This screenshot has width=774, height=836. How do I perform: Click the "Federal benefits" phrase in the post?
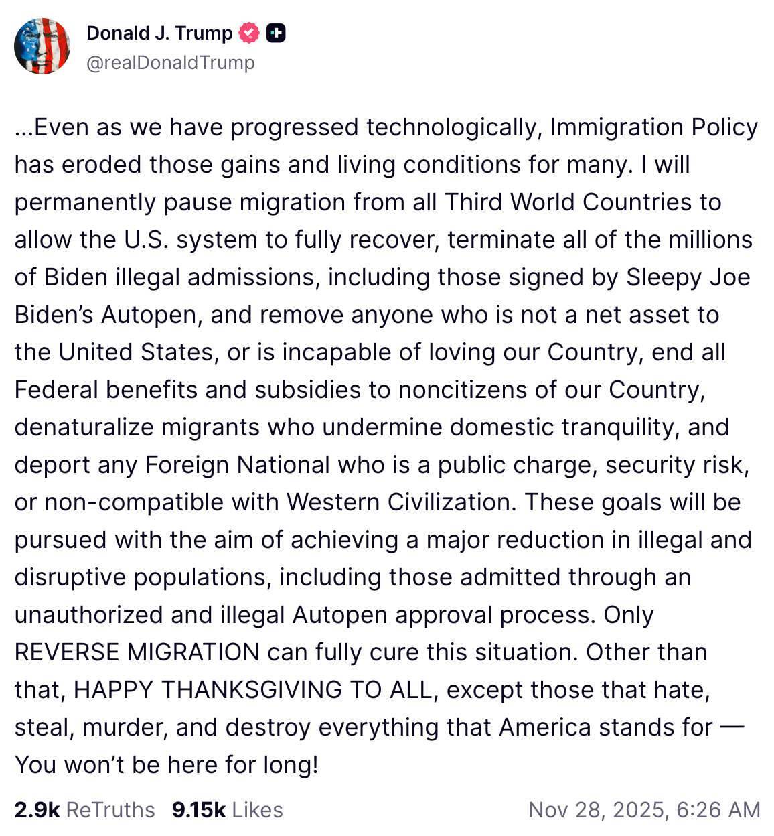click(x=106, y=389)
